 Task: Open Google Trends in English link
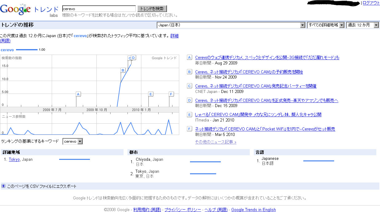click(x=253, y=210)
